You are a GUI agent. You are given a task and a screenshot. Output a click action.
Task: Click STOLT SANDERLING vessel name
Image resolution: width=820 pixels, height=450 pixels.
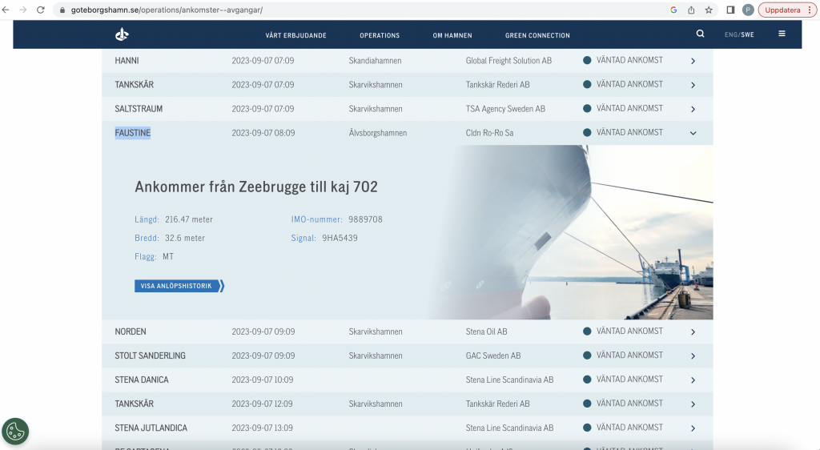[x=150, y=356]
